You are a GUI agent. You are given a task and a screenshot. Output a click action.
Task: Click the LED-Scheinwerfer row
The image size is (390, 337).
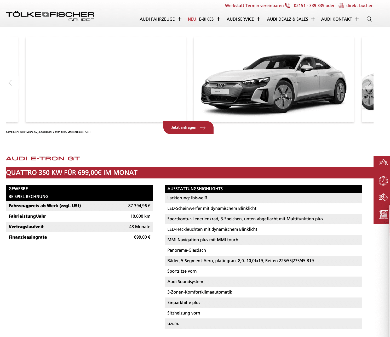[263, 209]
